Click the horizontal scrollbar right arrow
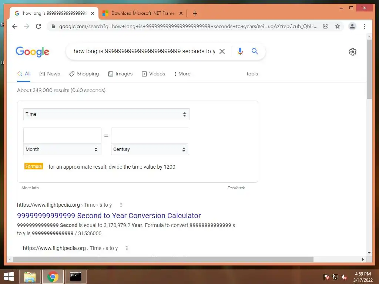Screen dimensions: 379x284 point(363,259)
